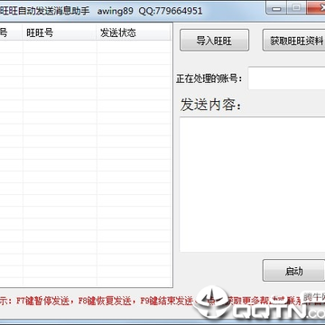Click the 正在处理的账号: label
This screenshot has width=325, height=325.
[x=209, y=79]
